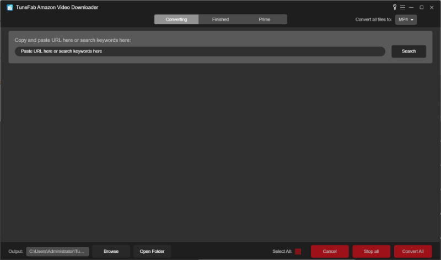The image size is (441, 260).
Task: Close the TuneFab window
Action: 432,7
